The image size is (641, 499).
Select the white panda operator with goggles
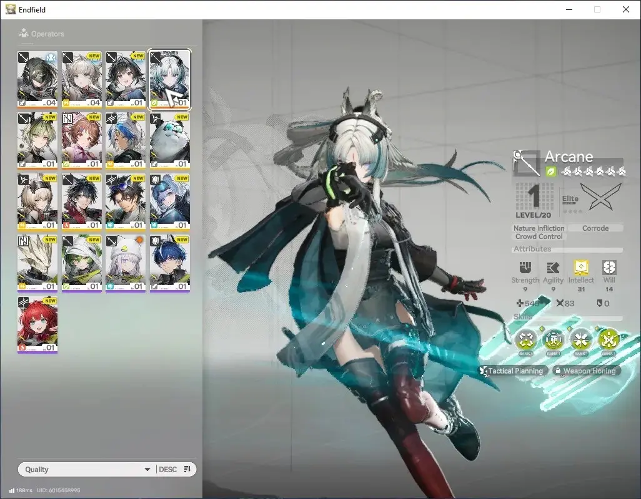170,141
